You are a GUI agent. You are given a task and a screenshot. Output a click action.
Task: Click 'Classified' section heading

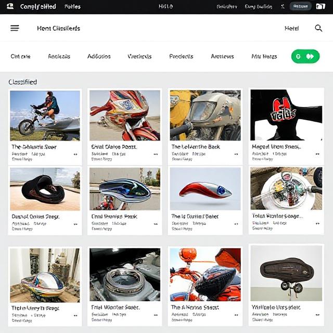(x=23, y=82)
